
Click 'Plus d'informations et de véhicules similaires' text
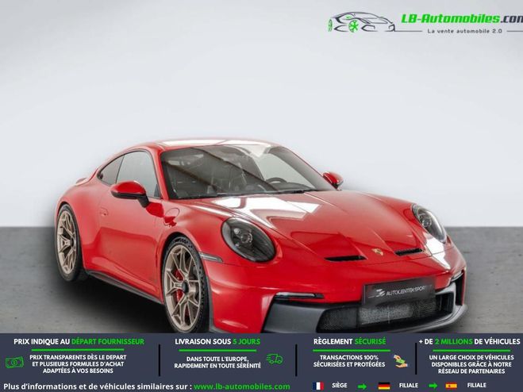[x=98, y=386]
